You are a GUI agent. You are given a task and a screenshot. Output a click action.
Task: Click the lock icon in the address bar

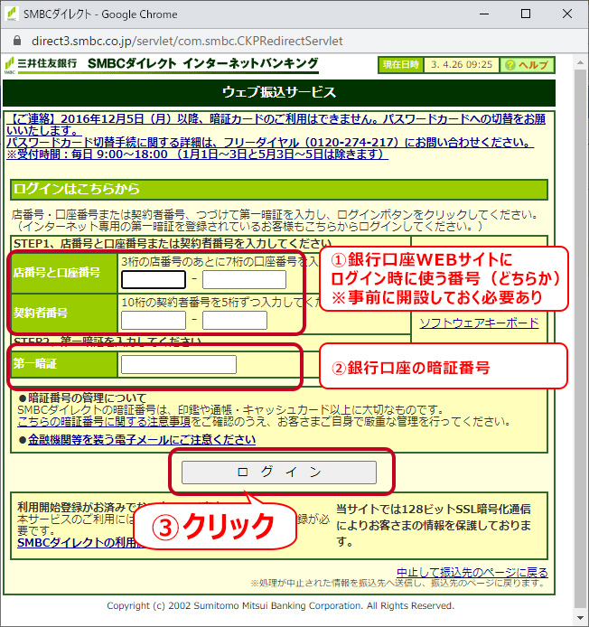(x=17, y=41)
